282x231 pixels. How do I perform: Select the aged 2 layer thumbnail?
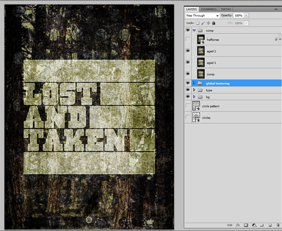click(201, 51)
